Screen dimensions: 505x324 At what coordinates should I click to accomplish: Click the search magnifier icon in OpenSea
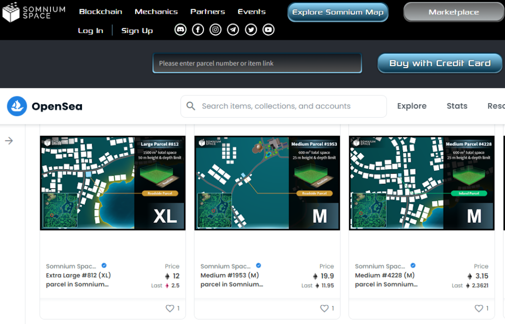pos(191,106)
